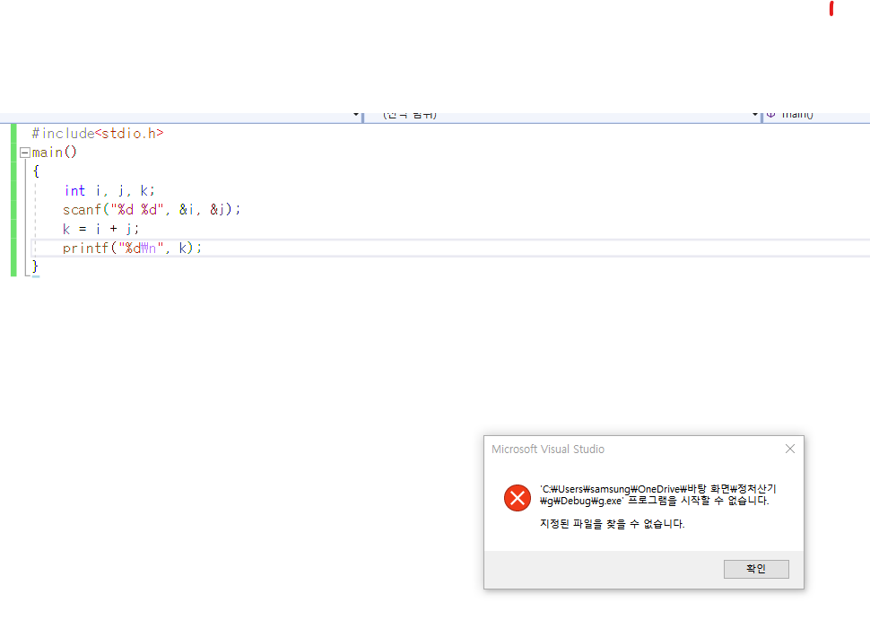This screenshot has width=870, height=620.
Task: Collapse the main() function outline box
Action: click(24, 153)
